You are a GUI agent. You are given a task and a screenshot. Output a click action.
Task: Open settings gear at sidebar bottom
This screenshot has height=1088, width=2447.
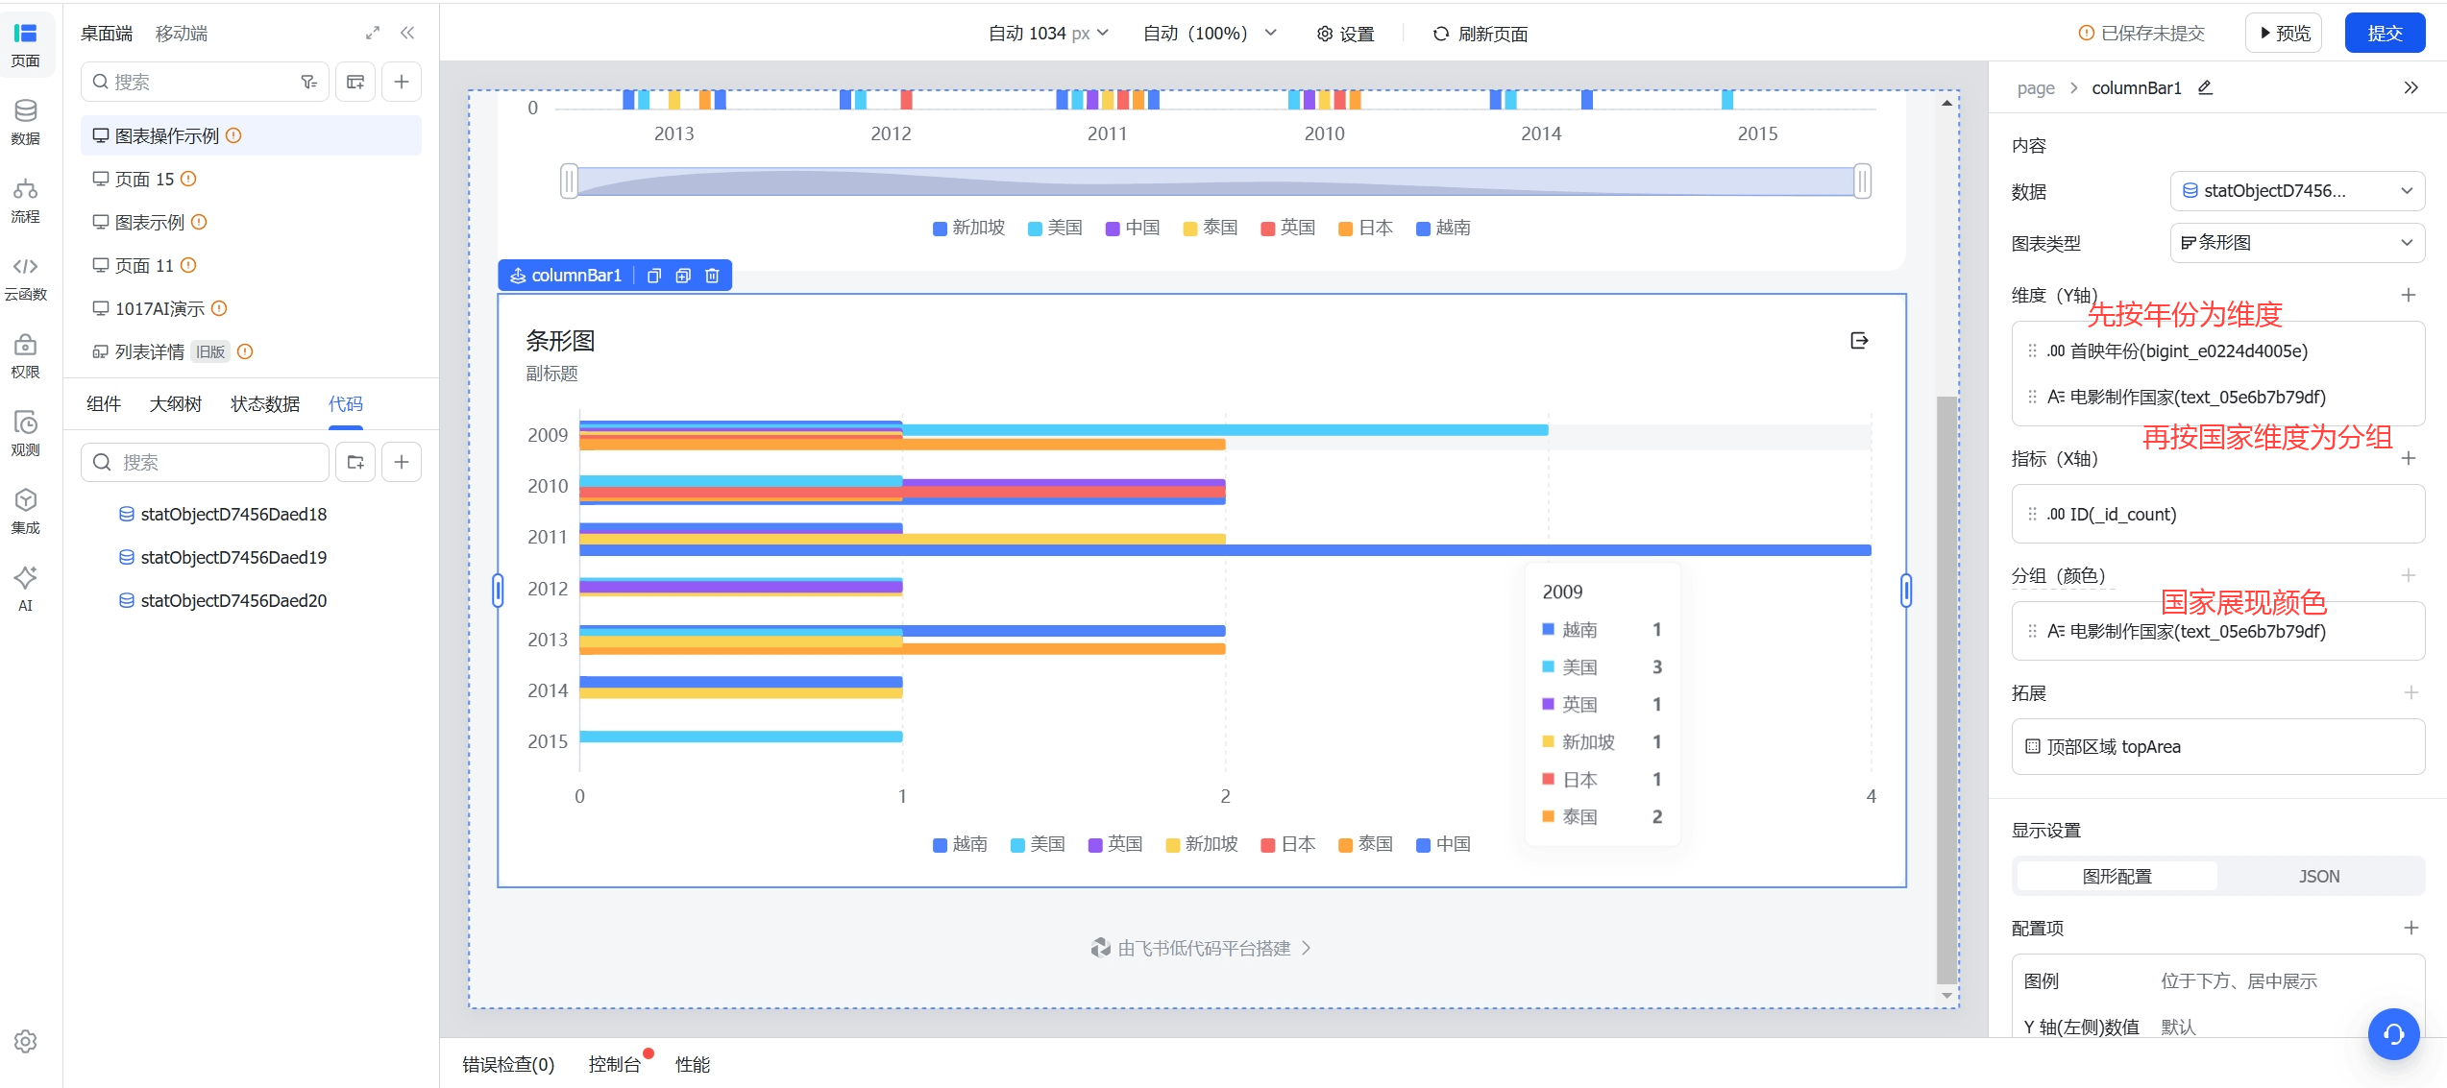pyautogui.click(x=26, y=1041)
